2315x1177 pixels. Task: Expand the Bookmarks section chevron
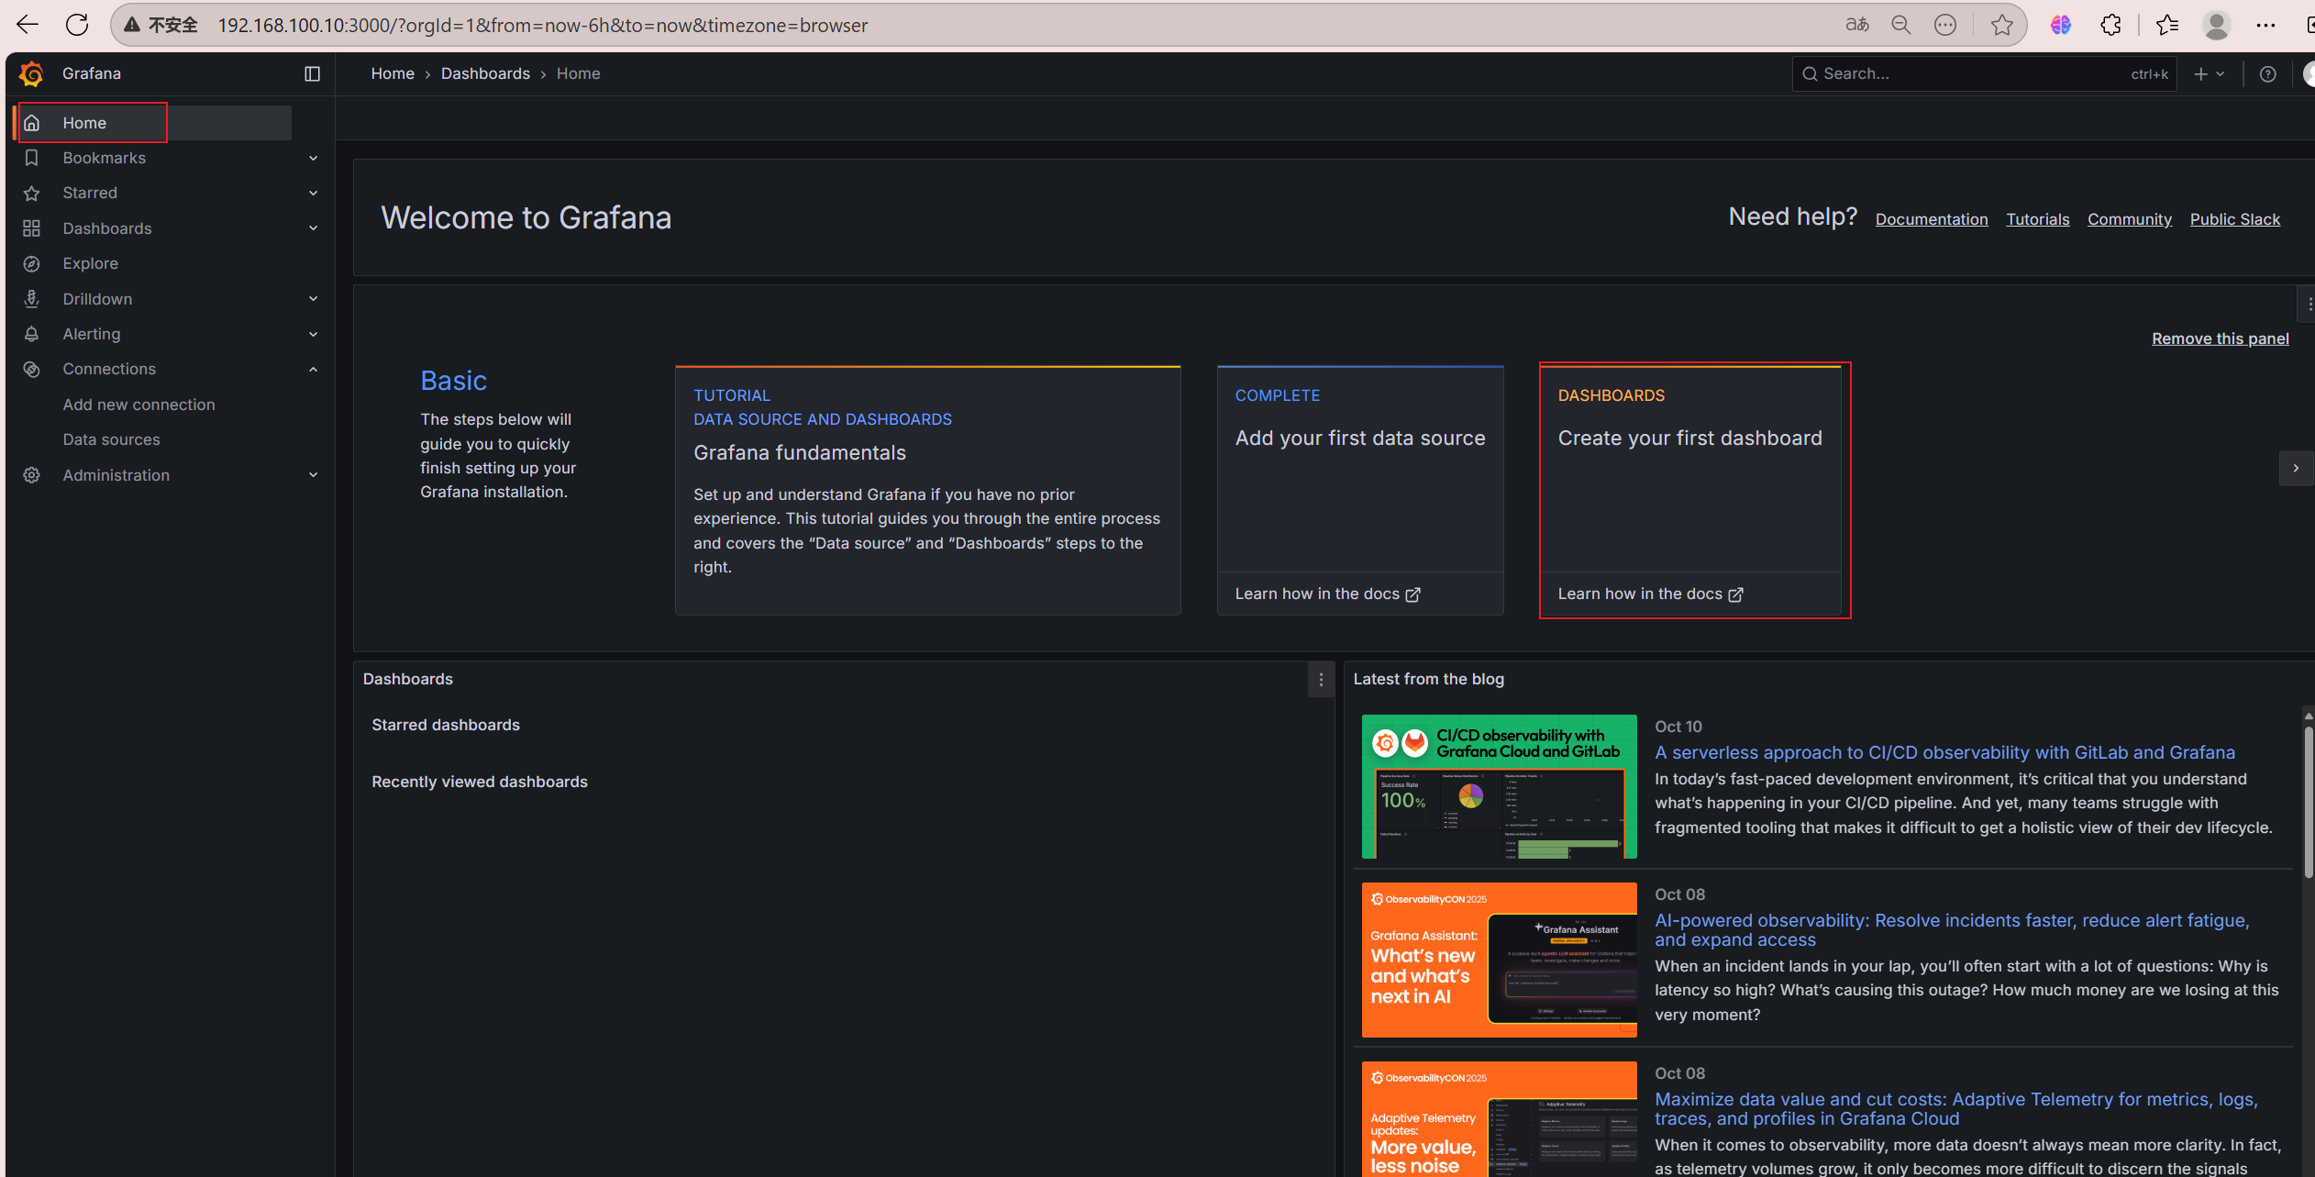313,158
